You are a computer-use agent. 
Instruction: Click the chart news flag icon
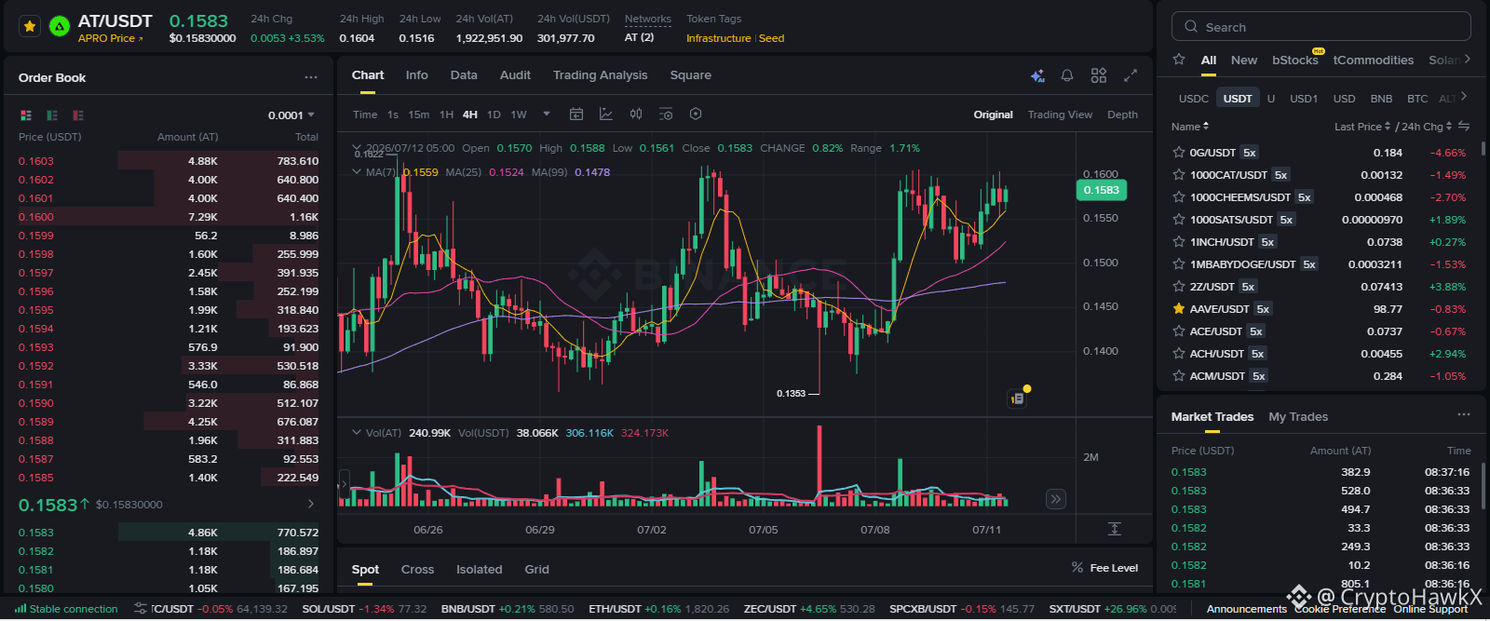tap(1017, 398)
